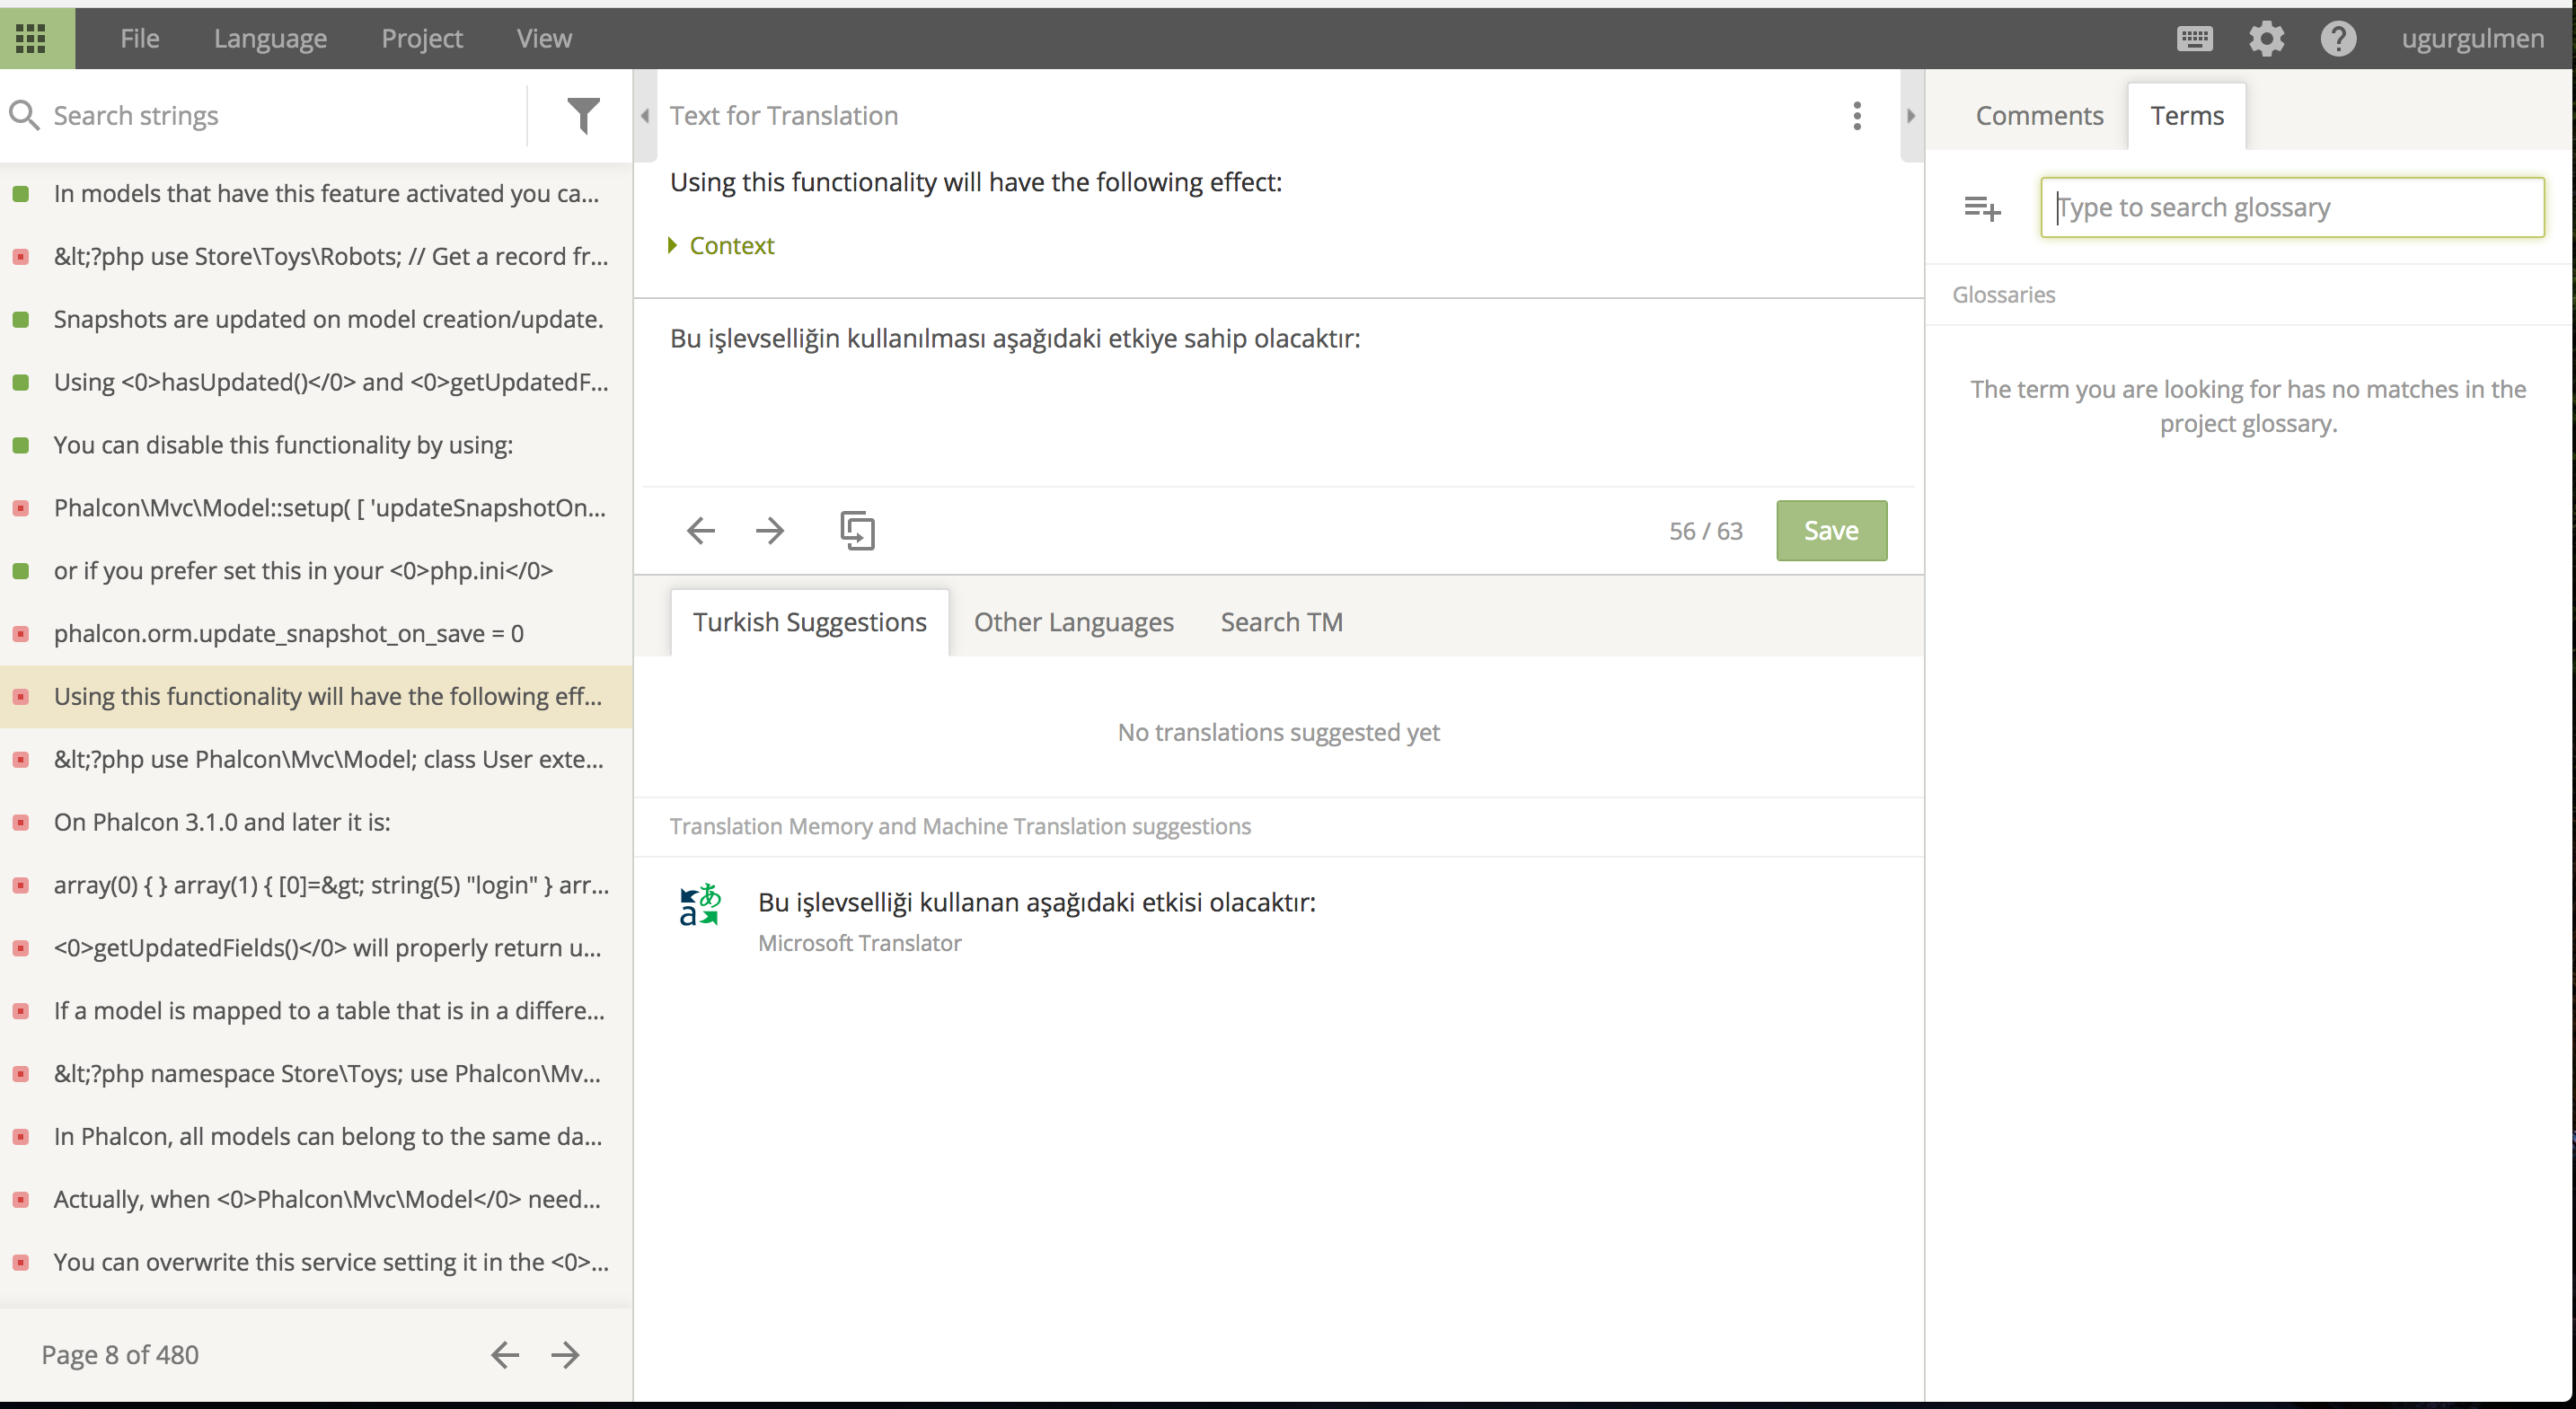Screen dimensions: 2576x1409
Task: Click the search strings magnifier icon
Action: point(24,115)
